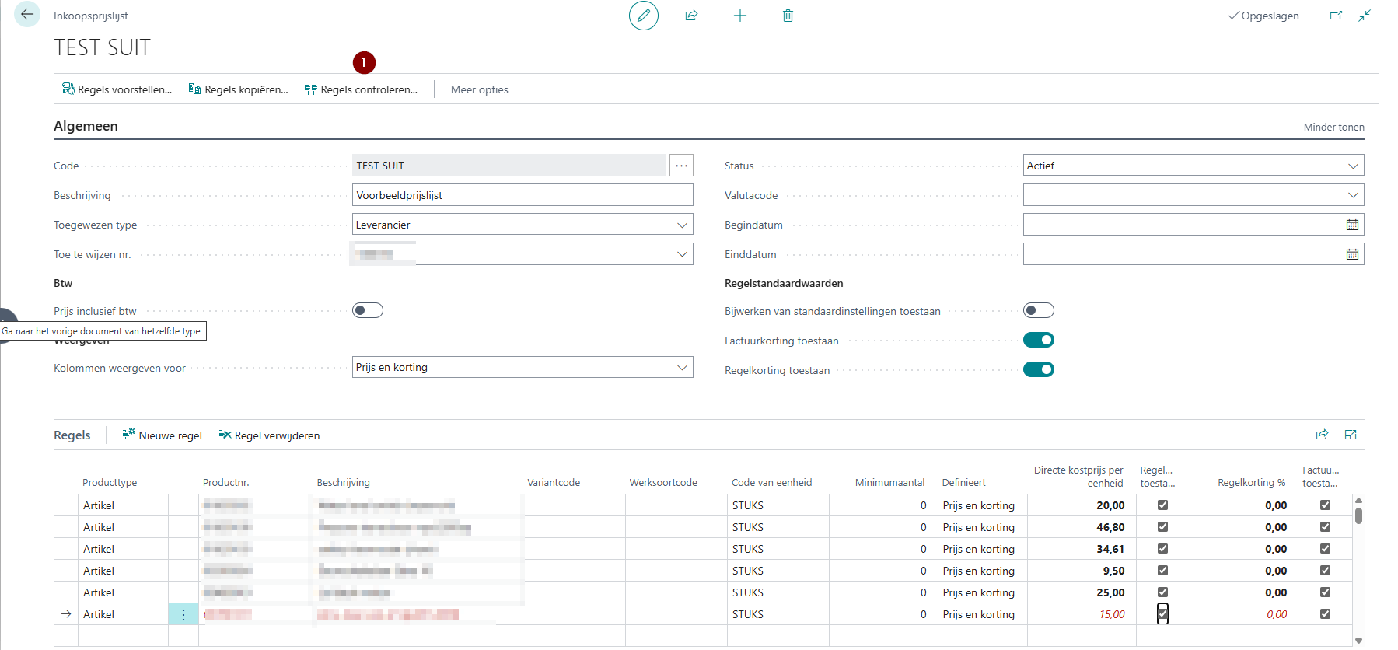The width and height of the screenshot is (1398, 650).
Task: Enable Prijs inclusief btw toggle
Action: tap(368, 311)
